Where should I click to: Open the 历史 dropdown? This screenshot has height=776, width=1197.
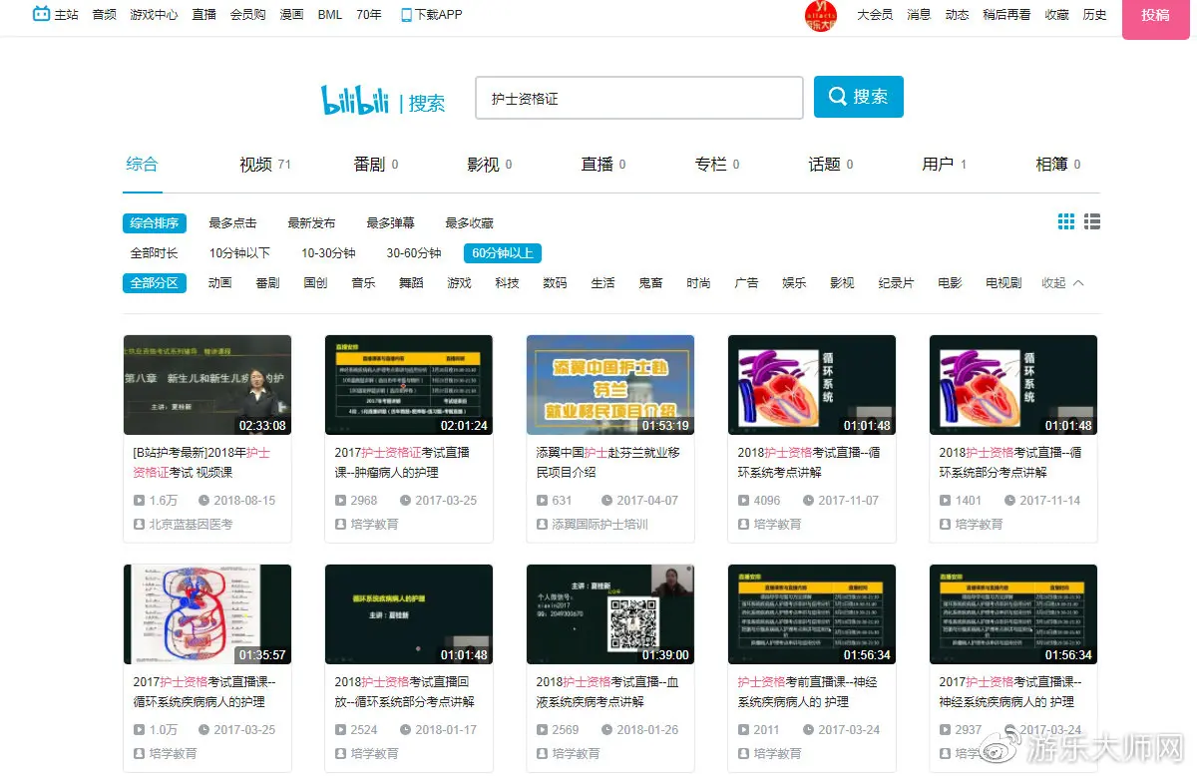[x=1094, y=15]
